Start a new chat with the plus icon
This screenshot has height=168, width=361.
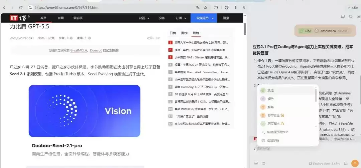click(x=343, y=16)
